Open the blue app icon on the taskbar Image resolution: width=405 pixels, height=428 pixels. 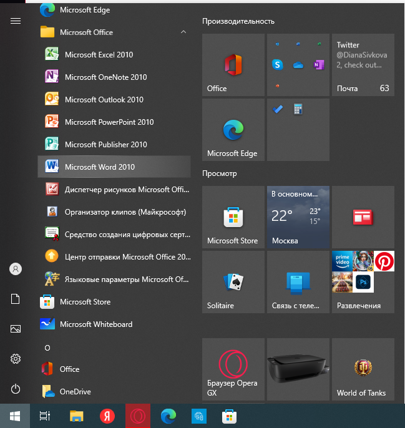pos(199,416)
